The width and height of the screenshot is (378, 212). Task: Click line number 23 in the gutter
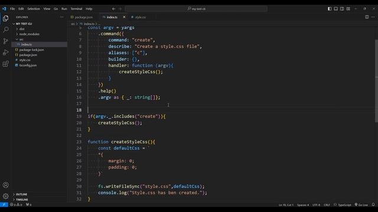(x=79, y=142)
